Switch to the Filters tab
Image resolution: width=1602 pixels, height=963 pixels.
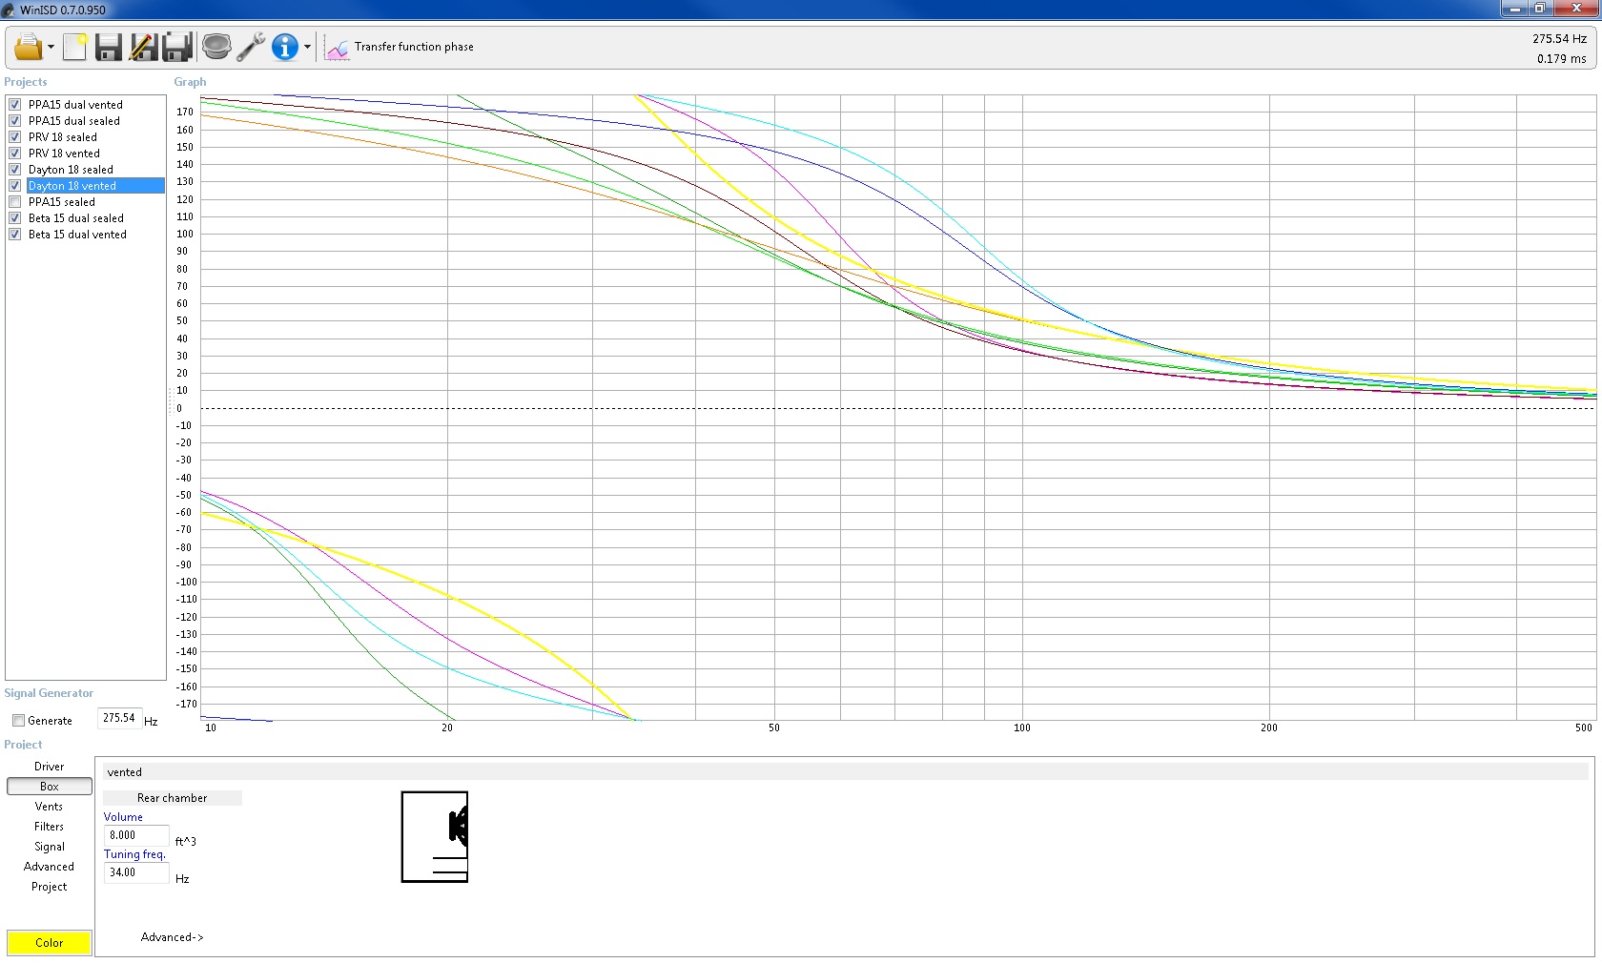pos(50,827)
